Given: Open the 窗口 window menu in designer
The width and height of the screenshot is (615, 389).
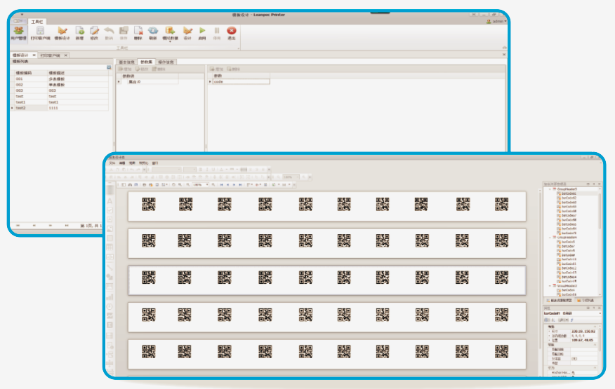Looking at the screenshot, I should [155, 163].
